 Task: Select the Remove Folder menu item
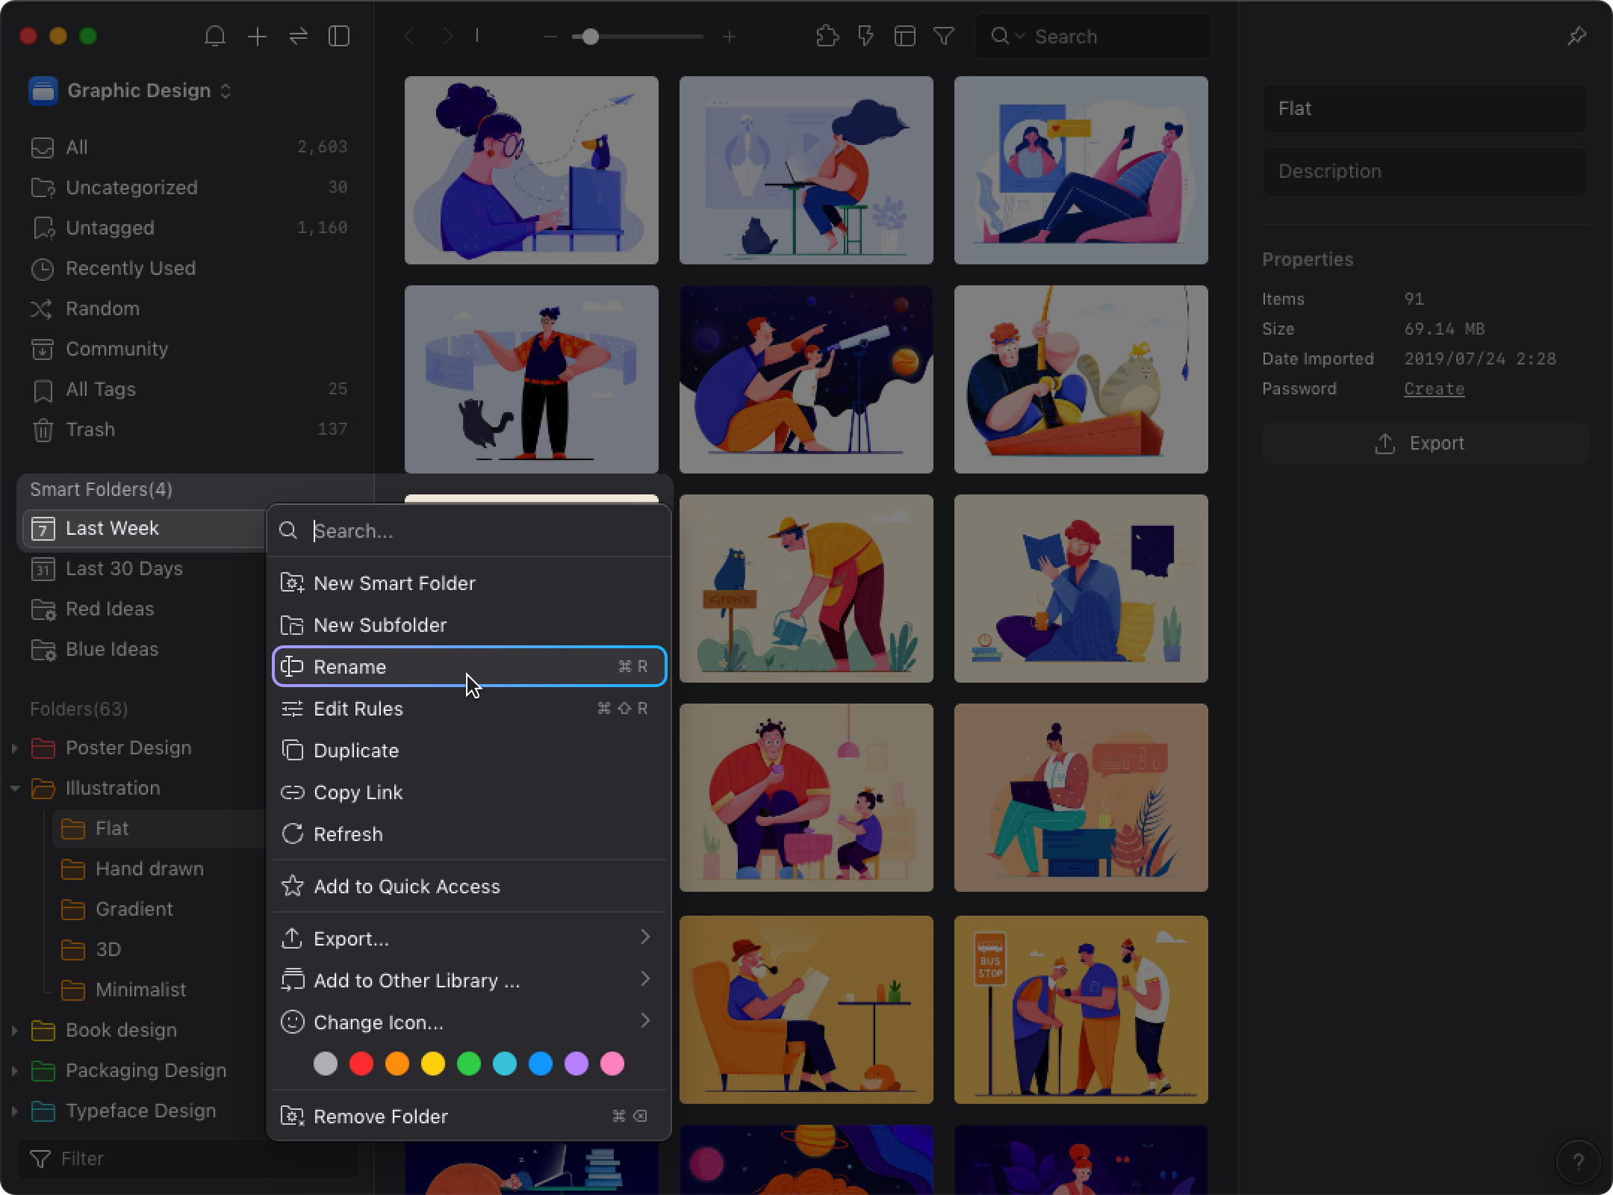coord(380,1116)
